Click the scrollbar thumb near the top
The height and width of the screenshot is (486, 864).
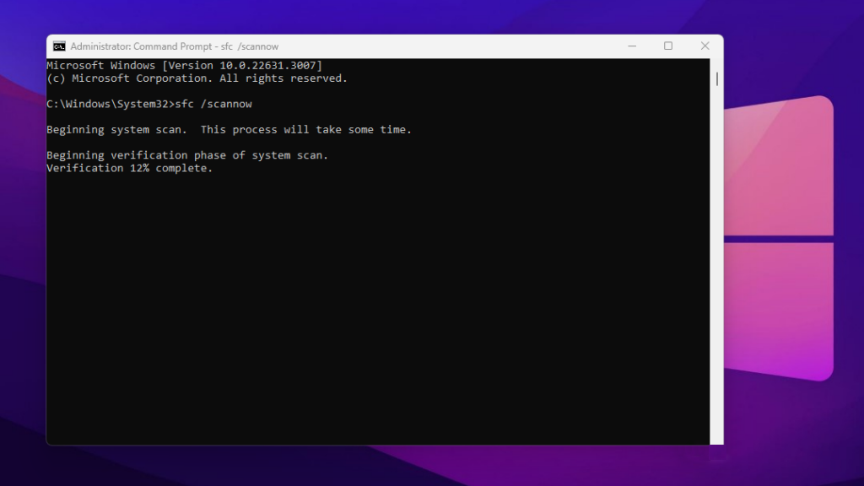tap(716, 78)
